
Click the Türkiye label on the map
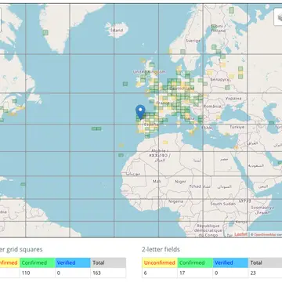237,127
